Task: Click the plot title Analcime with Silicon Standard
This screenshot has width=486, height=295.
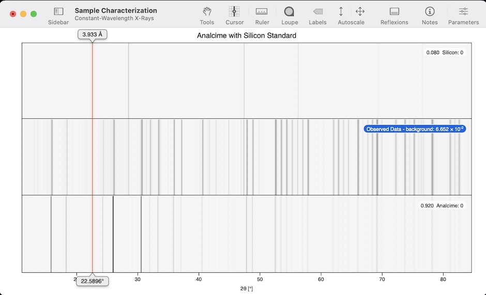Action: (x=246, y=36)
